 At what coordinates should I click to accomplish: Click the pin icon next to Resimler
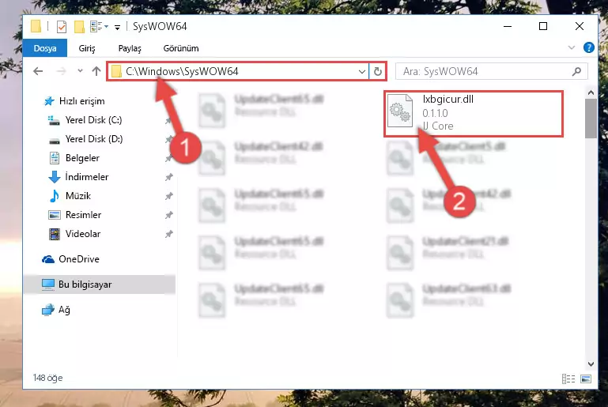click(168, 215)
